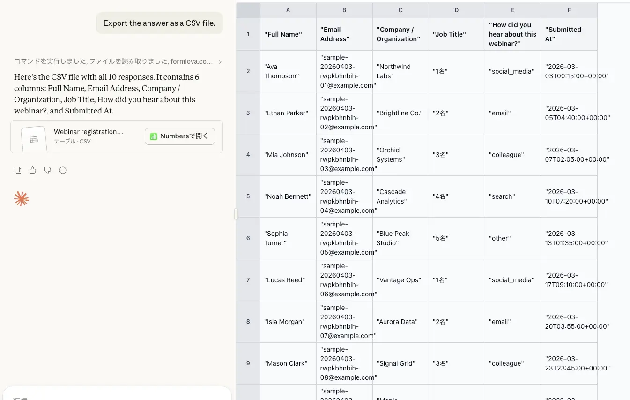
Task: Click the "Cascade Analytics" company cell
Action: [x=400, y=196]
